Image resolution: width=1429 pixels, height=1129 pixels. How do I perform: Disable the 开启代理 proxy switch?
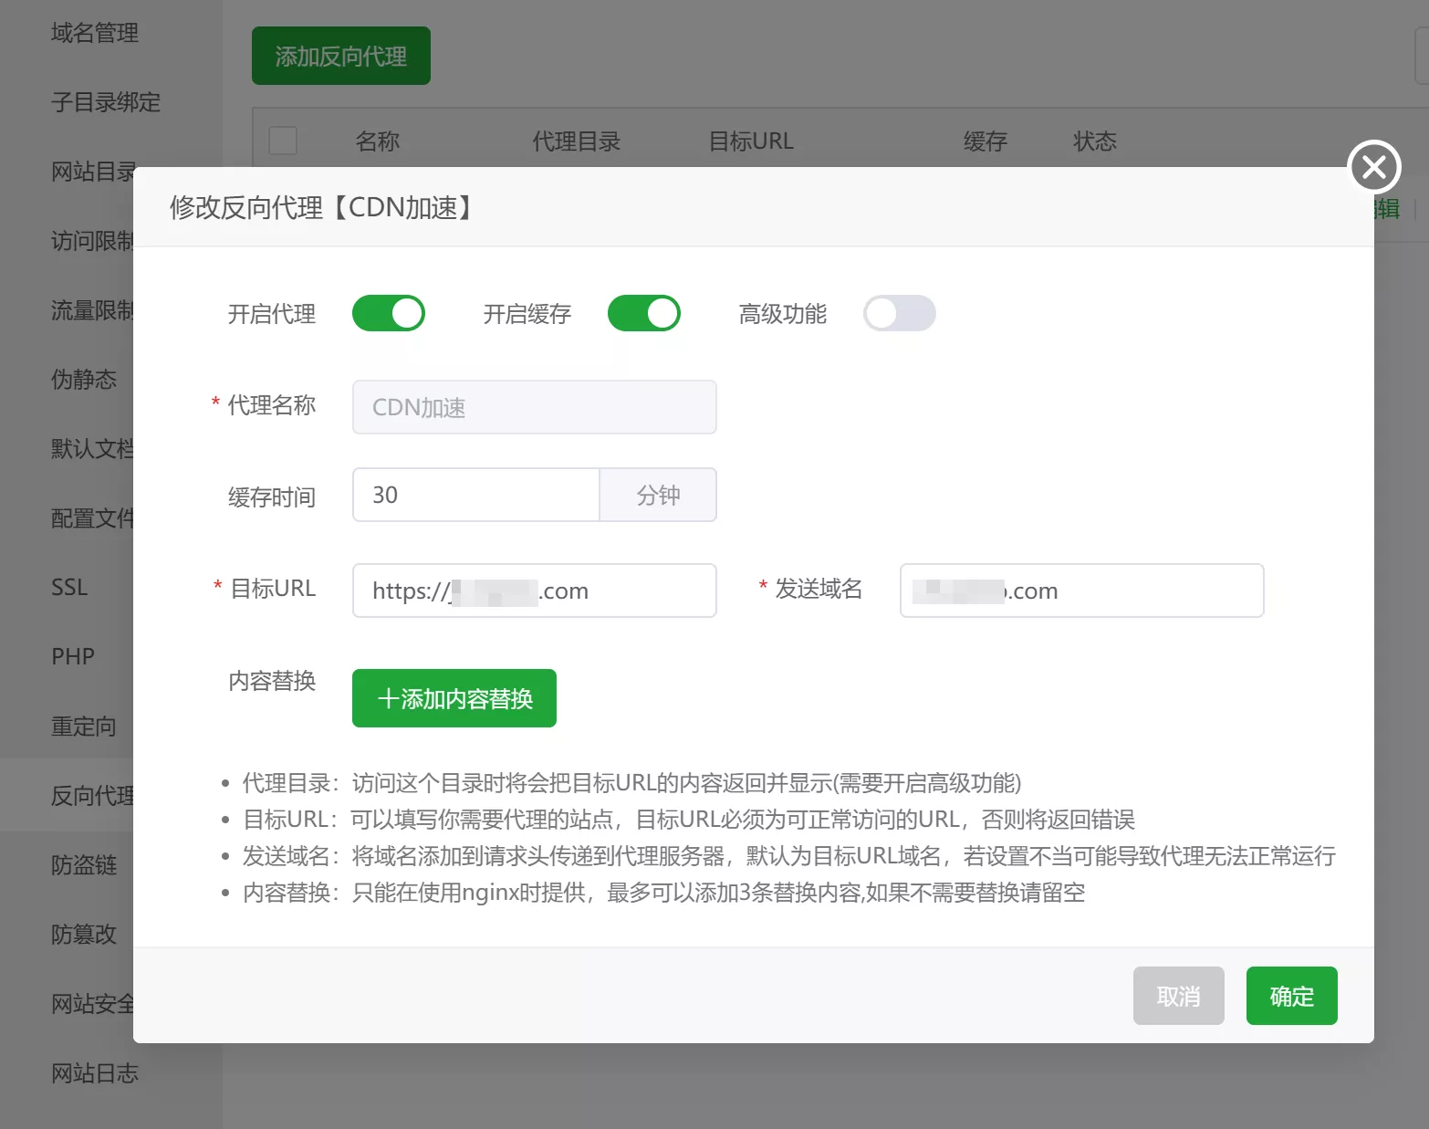389,313
